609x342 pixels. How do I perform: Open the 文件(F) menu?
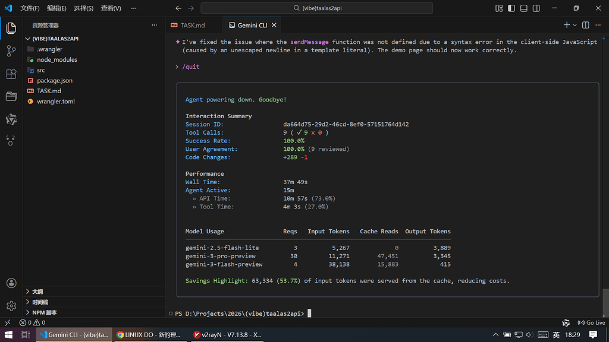point(30,8)
